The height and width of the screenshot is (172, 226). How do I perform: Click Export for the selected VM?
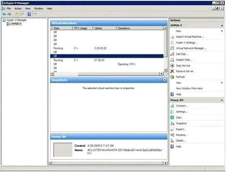pos(181,129)
